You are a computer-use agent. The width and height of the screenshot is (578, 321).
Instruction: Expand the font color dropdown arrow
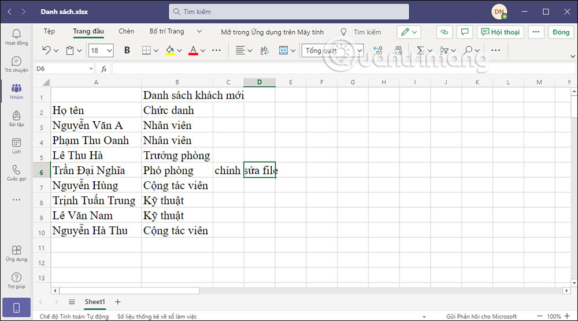[203, 50]
